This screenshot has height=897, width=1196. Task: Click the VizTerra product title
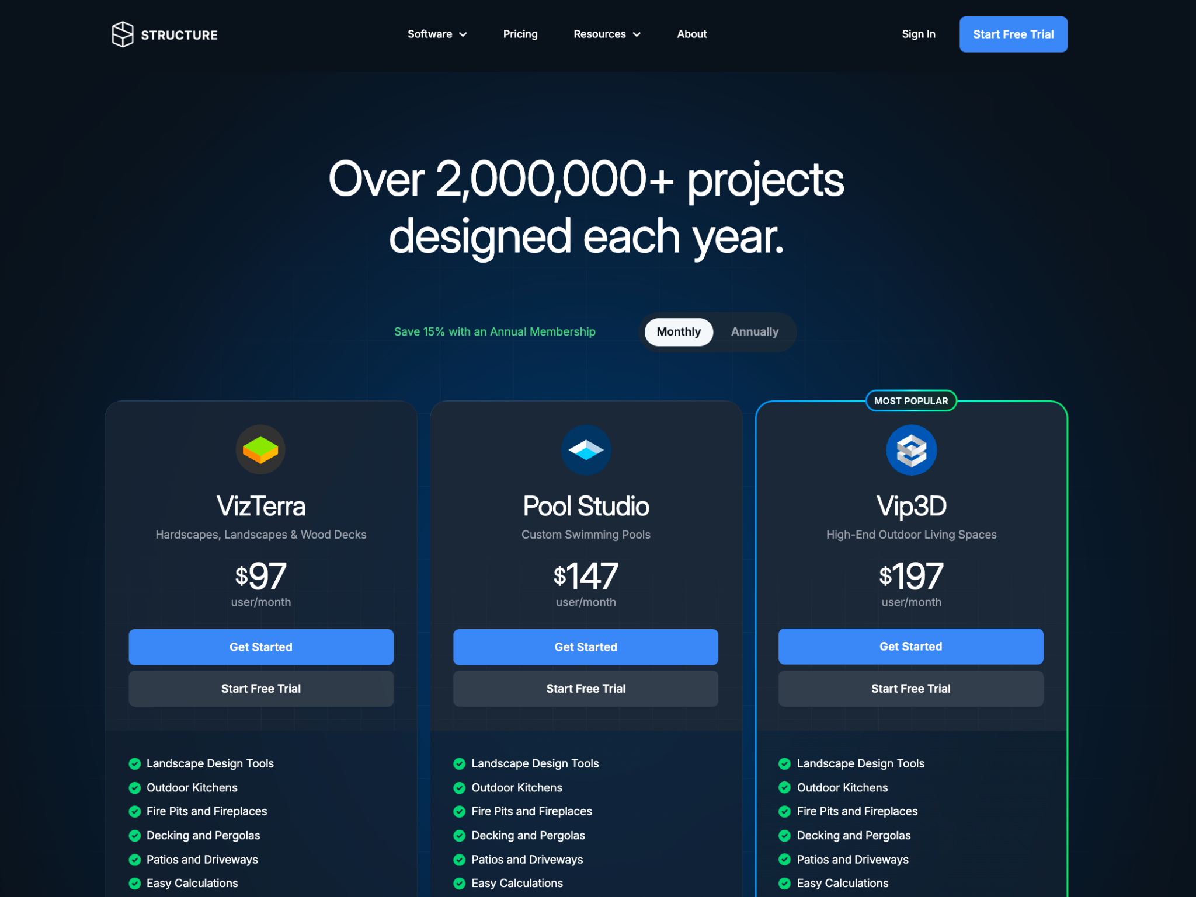[261, 506]
